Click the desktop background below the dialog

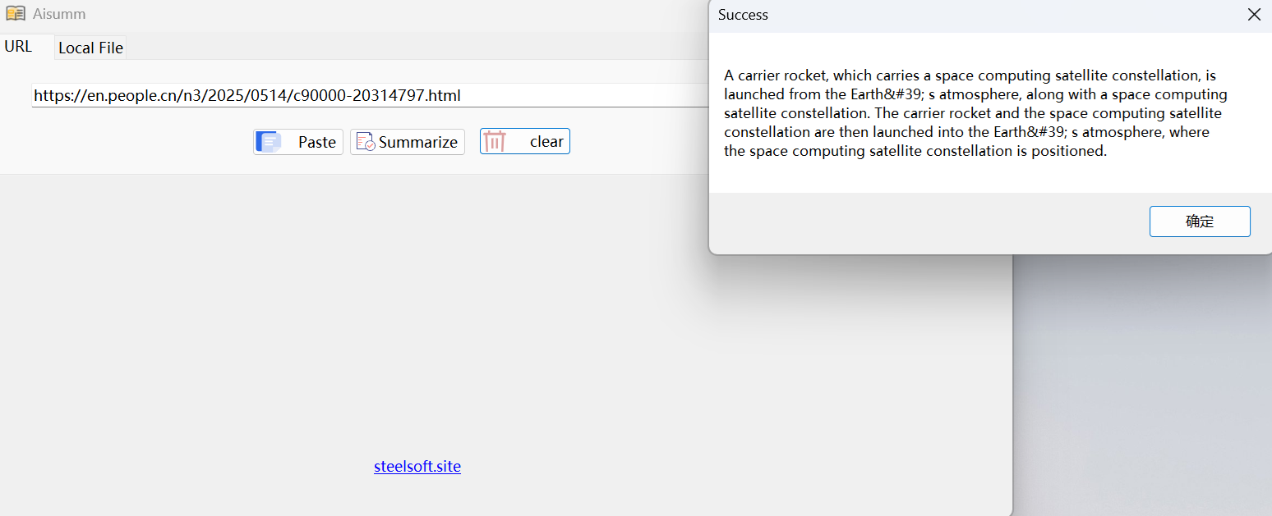[1142, 386]
